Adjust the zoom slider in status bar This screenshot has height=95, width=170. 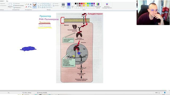(x=165, y=93)
